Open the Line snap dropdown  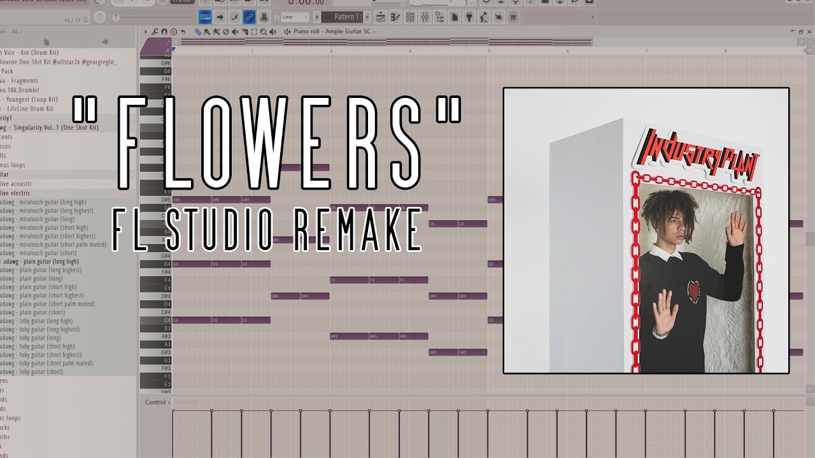(x=295, y=17)
